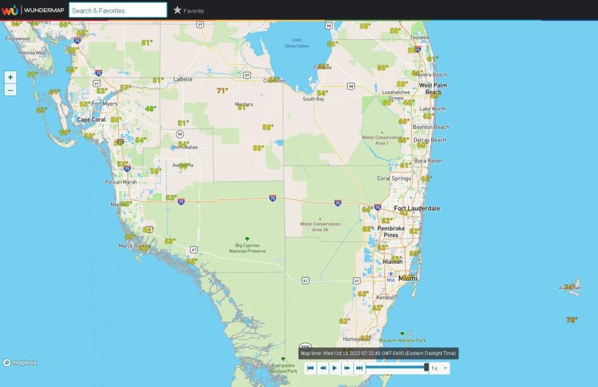Open the 1x playback speed dropdown
598x387 pixels.
pyautogui.click(x=439, y=368)
